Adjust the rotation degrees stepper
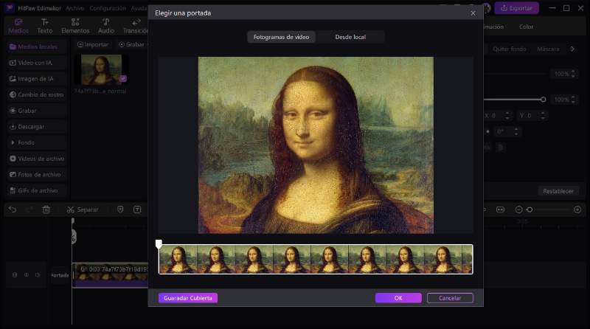 click(x=516, y=131)
